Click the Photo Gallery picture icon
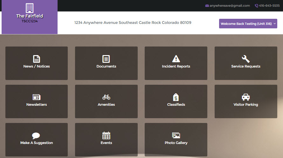 (176, 135)
